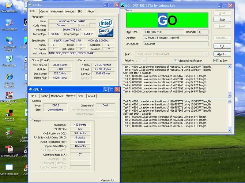Click the Reset button in ORTHOS

(222, 26)
